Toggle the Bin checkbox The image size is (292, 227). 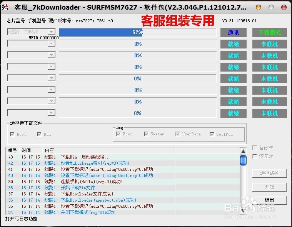point(39,134)
